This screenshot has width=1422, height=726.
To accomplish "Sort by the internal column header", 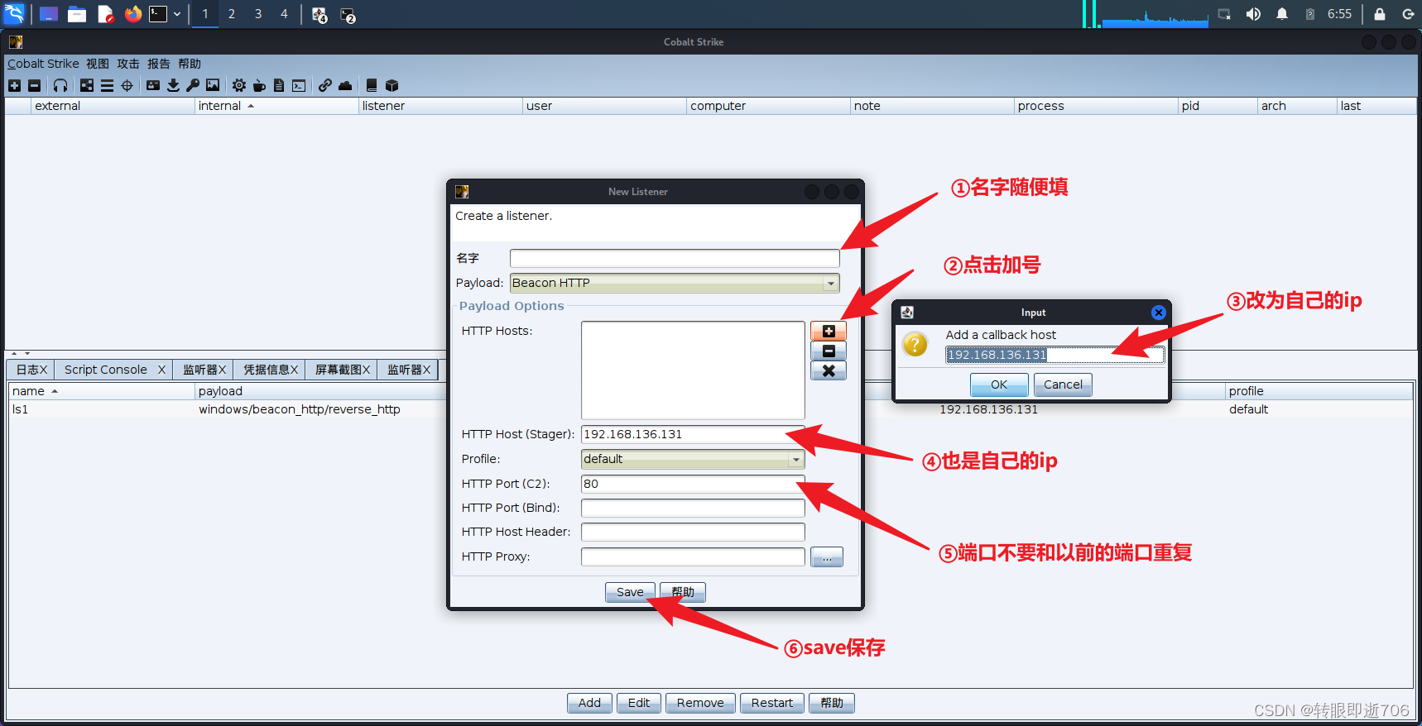I will point(276,106).
